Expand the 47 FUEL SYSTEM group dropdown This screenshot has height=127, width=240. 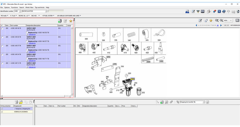(55, 15)
